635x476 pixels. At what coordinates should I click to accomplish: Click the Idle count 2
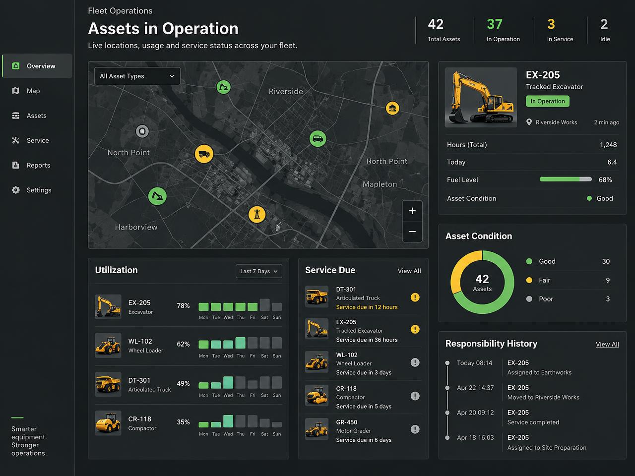click(604, 24)
